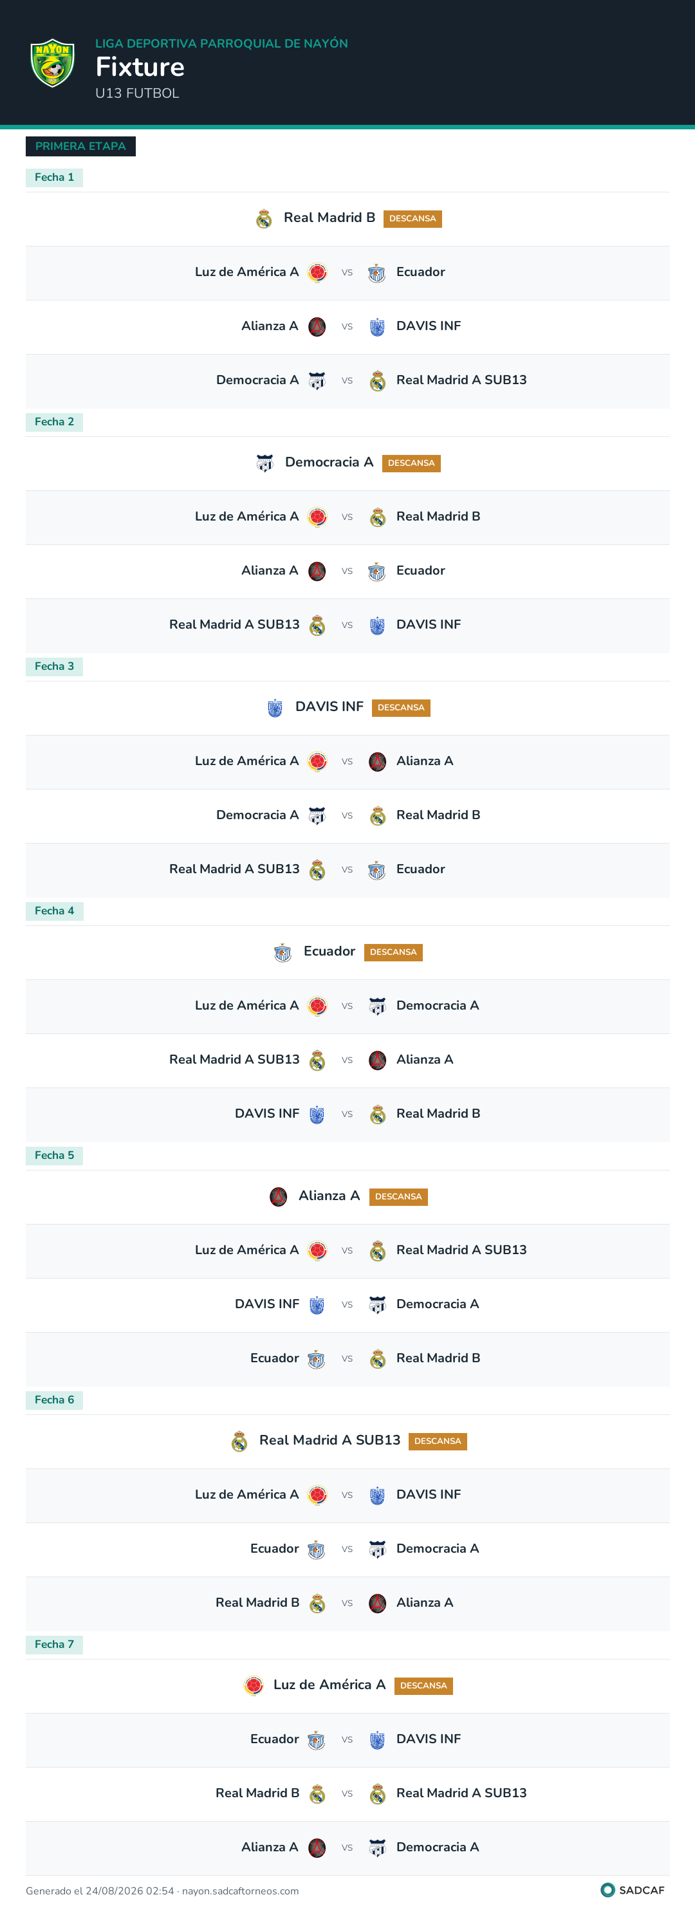Click Alianza A crest in Fecha 1 match
695x1924 pixels.
317,326
